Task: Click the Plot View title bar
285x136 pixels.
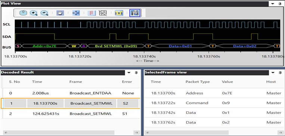Action: click(134, 4)
